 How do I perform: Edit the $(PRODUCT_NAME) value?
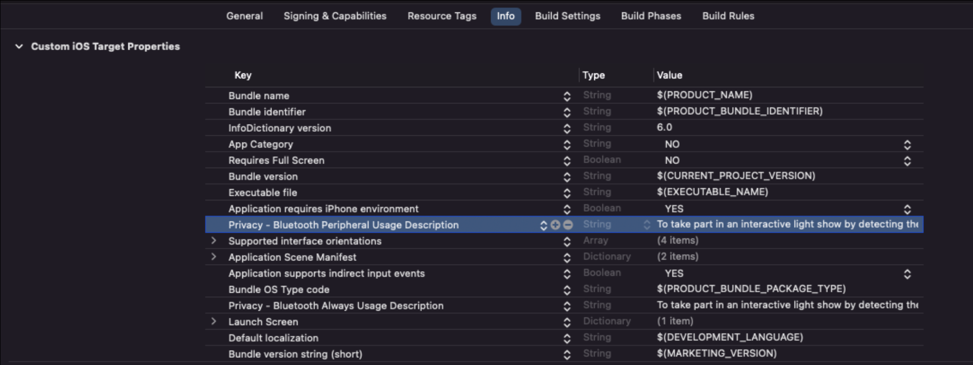(x=705, y=95)
